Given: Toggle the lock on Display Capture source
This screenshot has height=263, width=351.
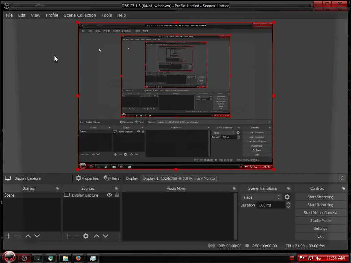Looking at the screenshot, I should point(117,195).
